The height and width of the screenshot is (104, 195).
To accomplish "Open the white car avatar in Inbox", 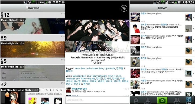I will (x=135, y=17).
